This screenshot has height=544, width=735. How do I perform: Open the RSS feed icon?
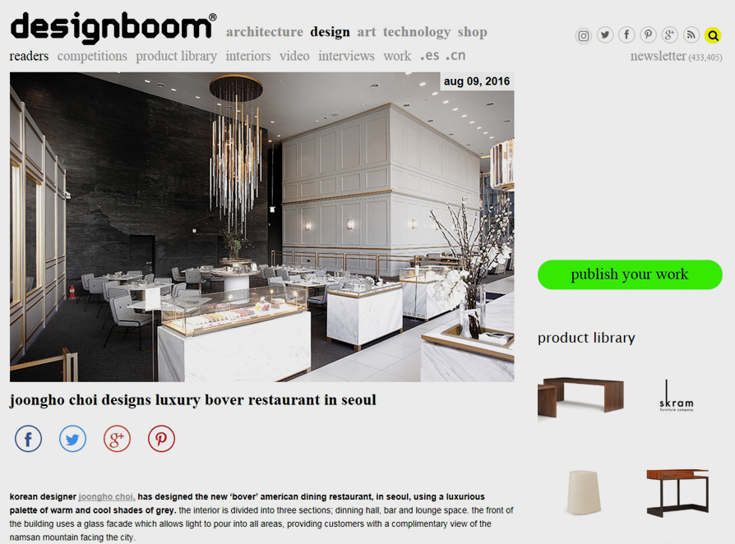691,35
